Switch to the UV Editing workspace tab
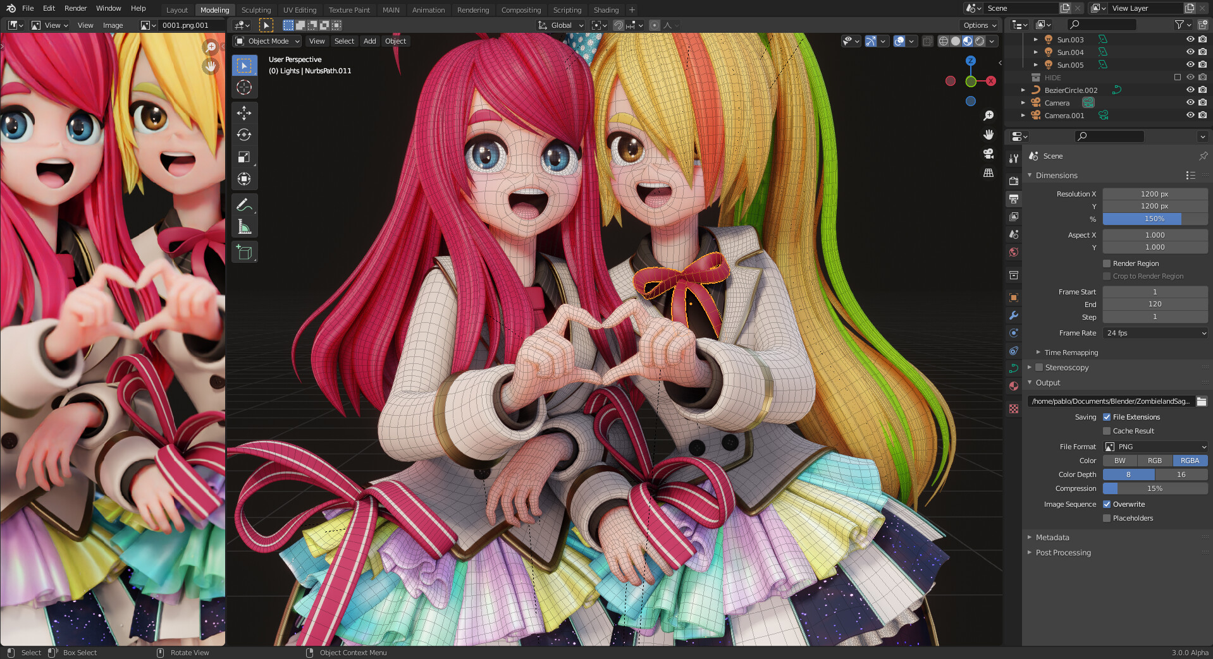Image resolution: width=1213 pixels, height=659 pixels. (x=300, y=10)
